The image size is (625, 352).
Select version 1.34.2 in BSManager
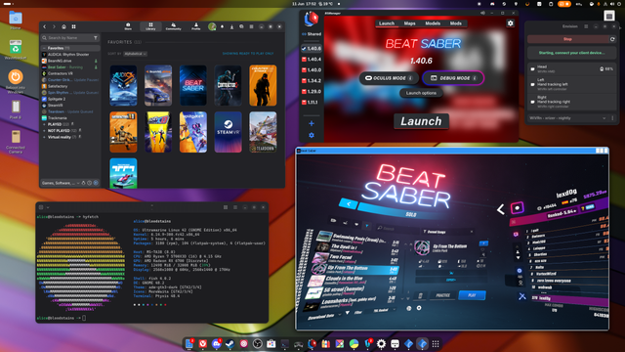[312, 80]
